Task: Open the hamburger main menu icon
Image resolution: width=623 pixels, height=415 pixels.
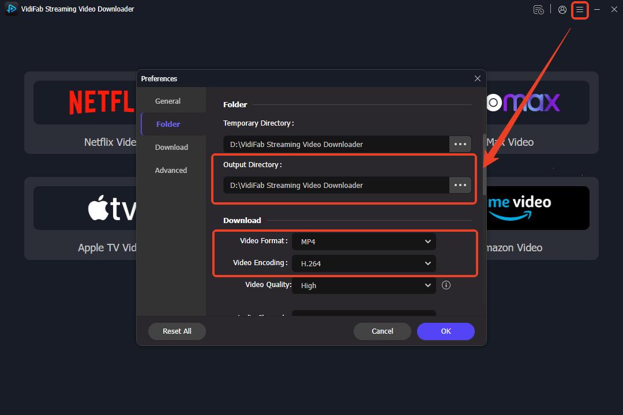Action: point(580,10)
